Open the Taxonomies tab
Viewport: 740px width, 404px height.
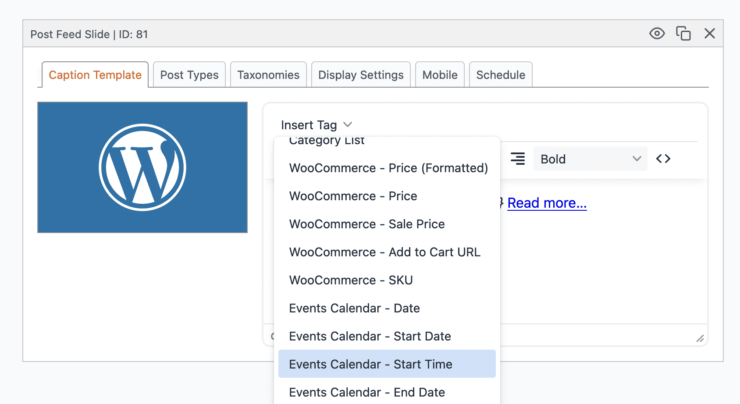pos(268,75)
